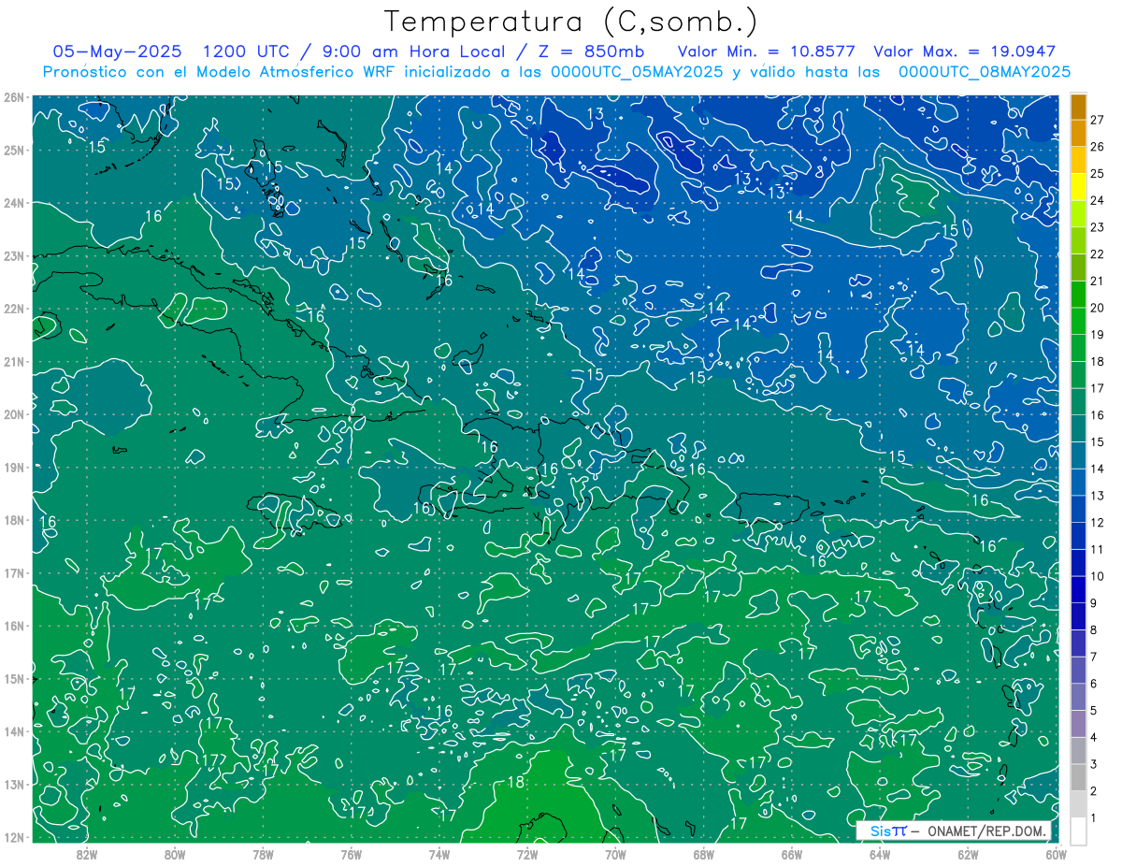
Task: Select the end time '0000UTC_08MAY2025'
Action: click(x=985, y=71)
